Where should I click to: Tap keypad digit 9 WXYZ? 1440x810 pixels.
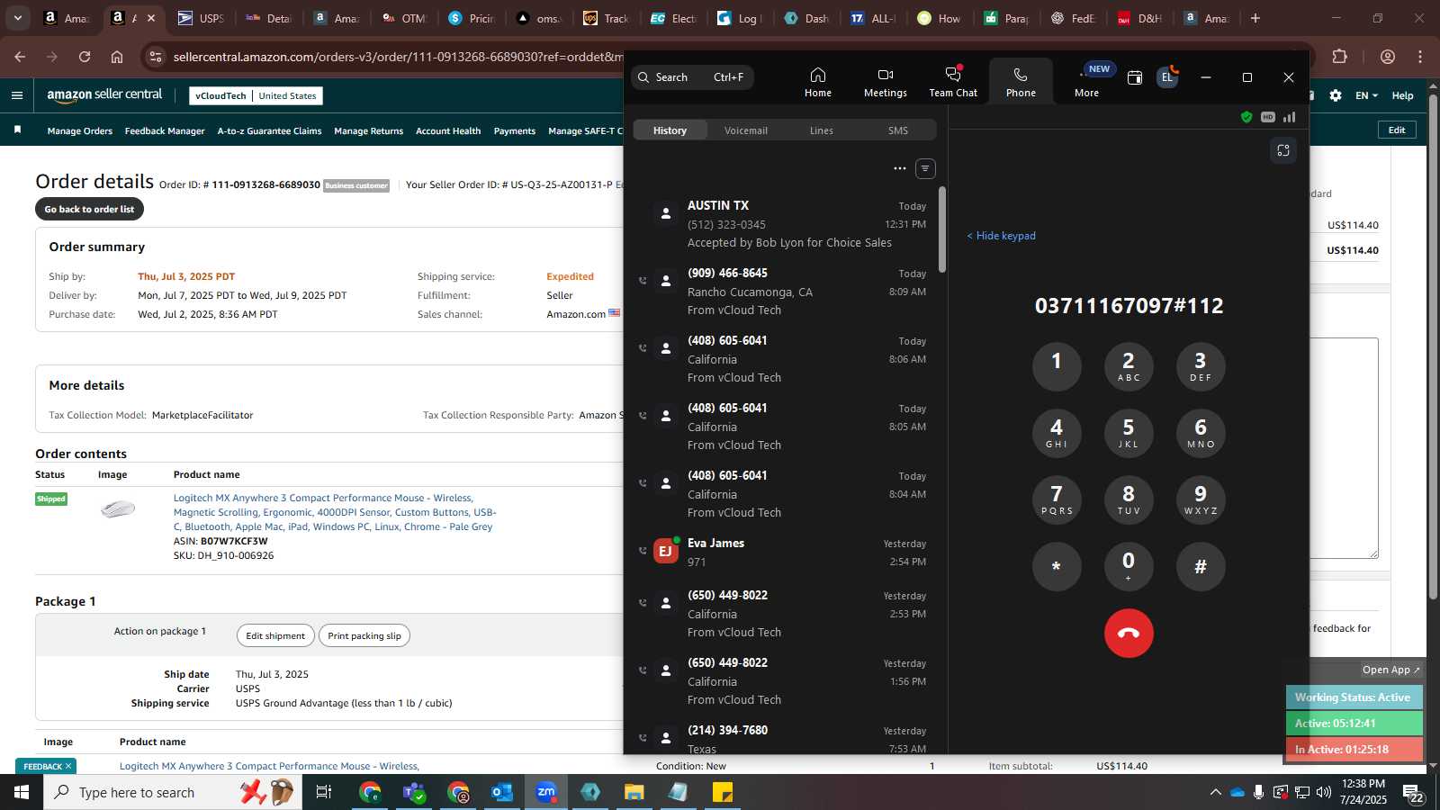pos(1201,499)
